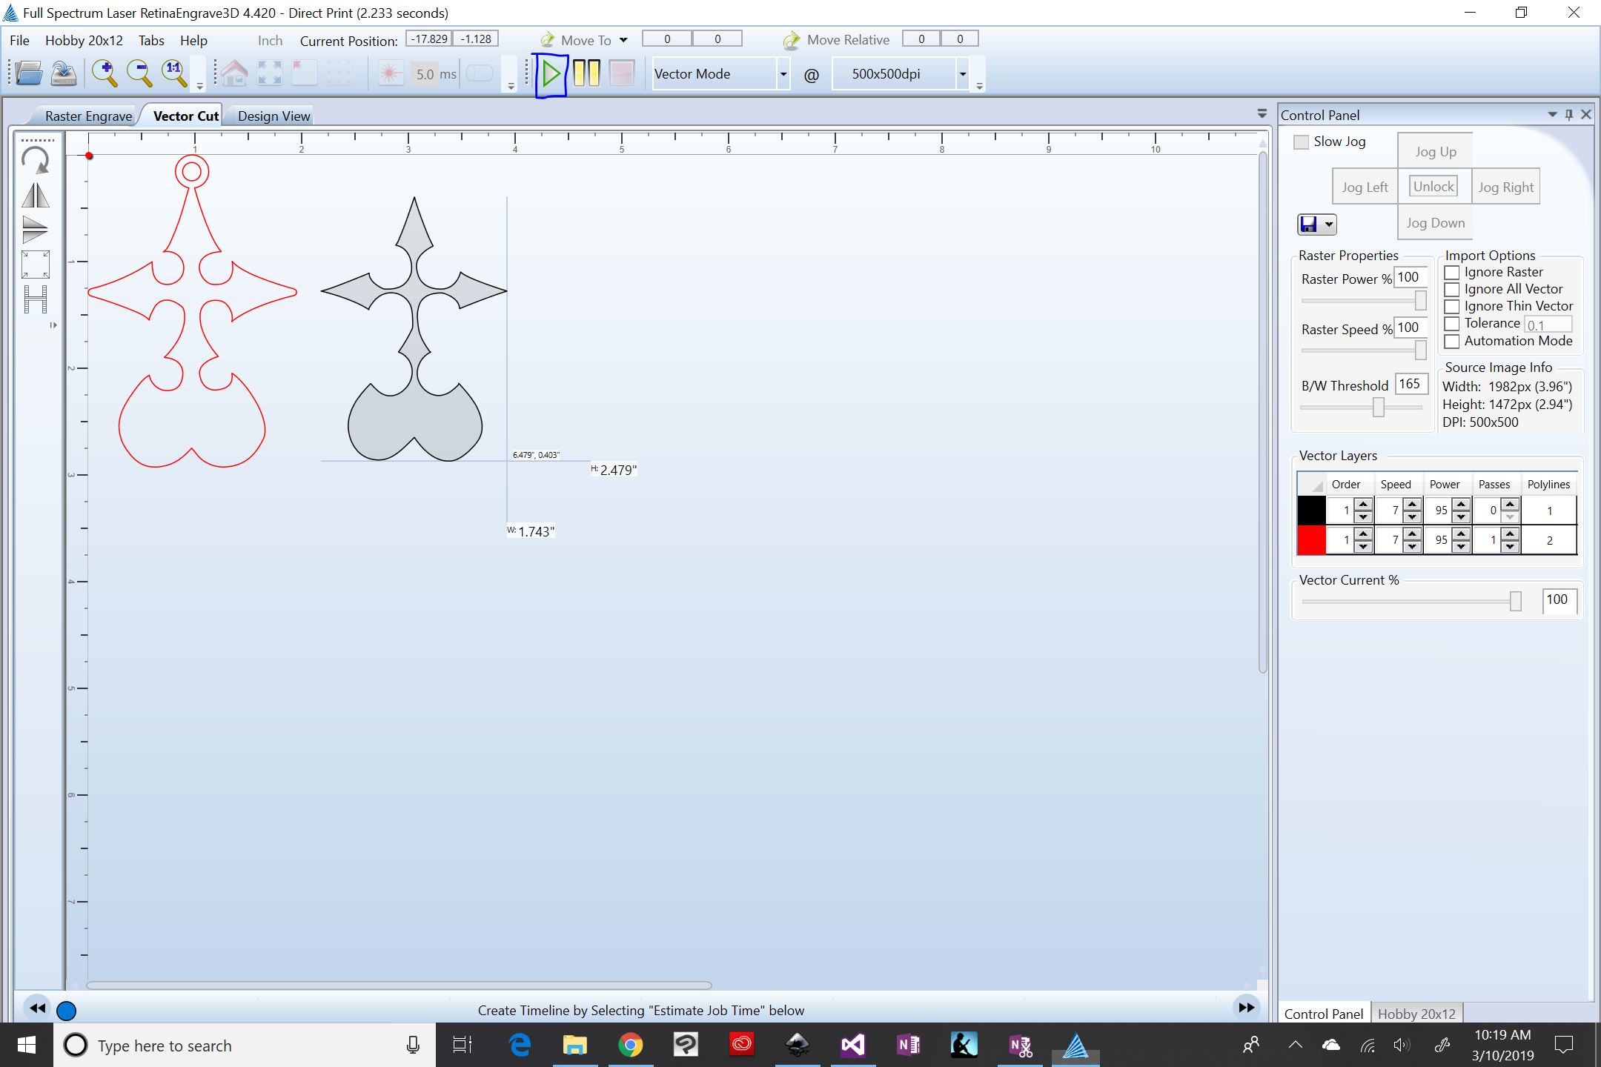
Task: Switch to the Raster Engrave tab
Action: [90, 116]
